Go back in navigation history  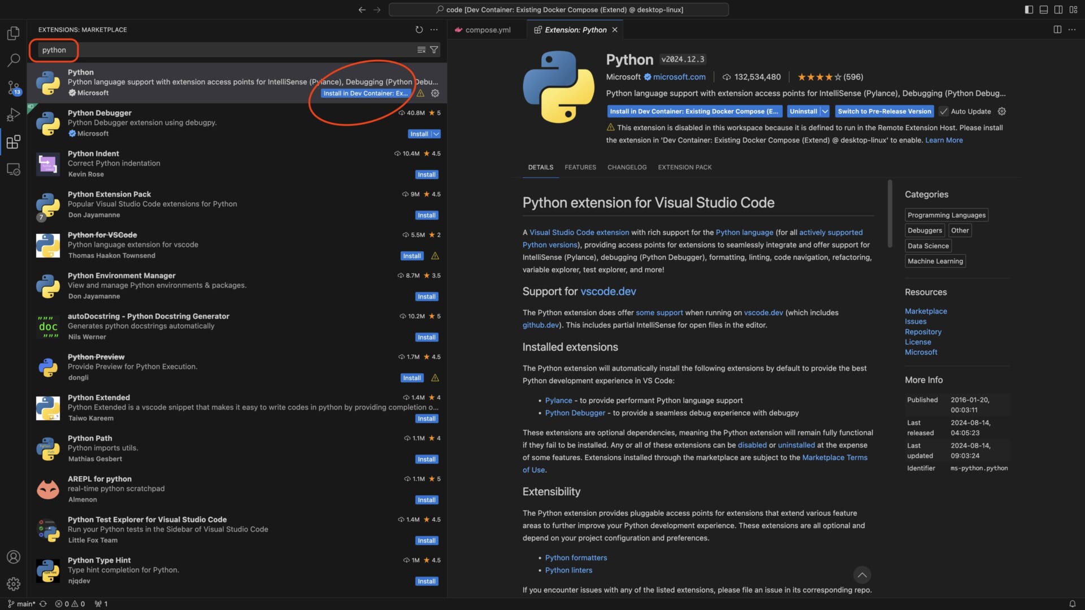[x=362, y=10]
